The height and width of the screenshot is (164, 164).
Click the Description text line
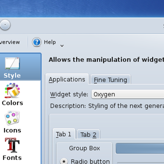pyautogui.click(x=107, y=106)
